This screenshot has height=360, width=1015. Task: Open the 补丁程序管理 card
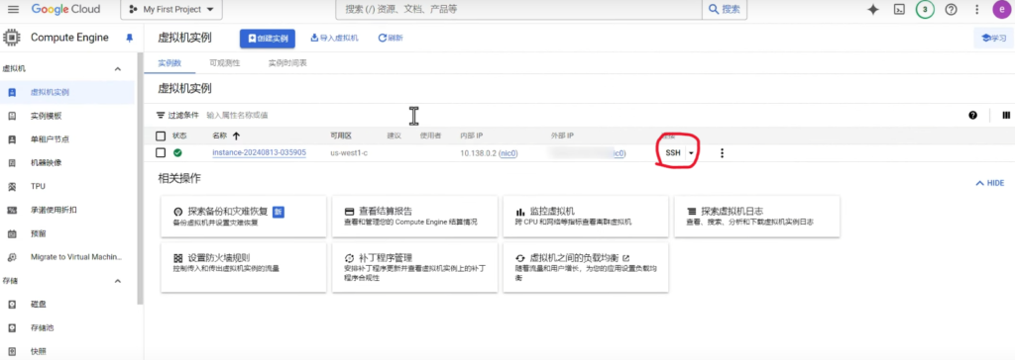tap(414, 267)
